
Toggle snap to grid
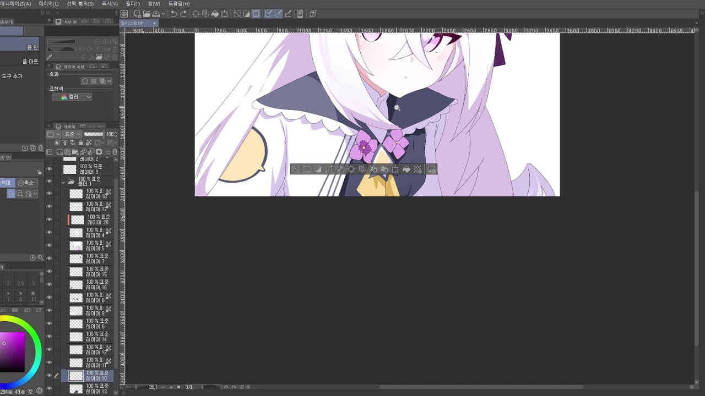288,14
